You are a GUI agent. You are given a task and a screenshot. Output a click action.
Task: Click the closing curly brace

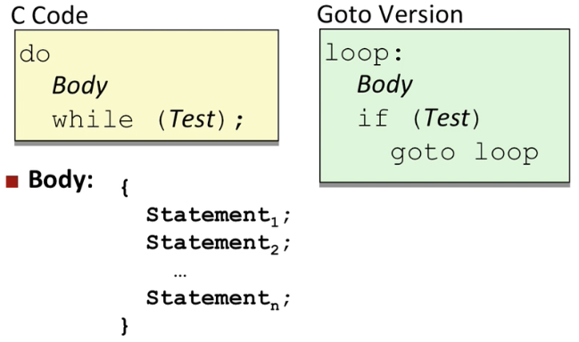point(125,327)
